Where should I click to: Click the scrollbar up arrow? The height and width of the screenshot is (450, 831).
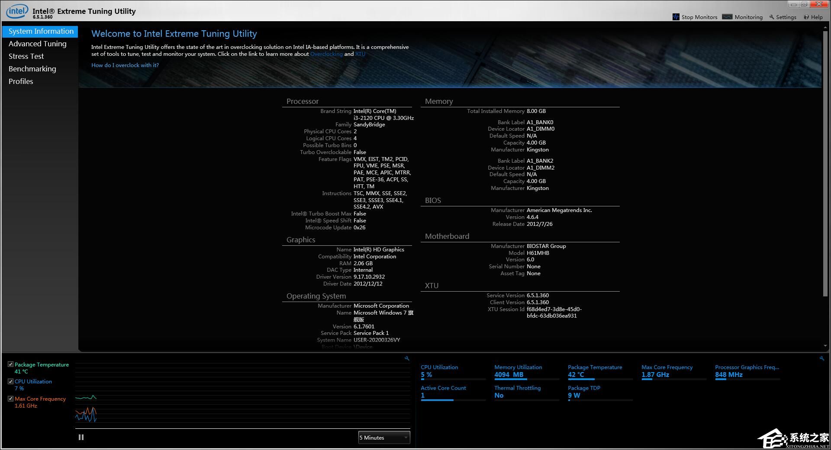pyautogui.click(x=825, y=27)
